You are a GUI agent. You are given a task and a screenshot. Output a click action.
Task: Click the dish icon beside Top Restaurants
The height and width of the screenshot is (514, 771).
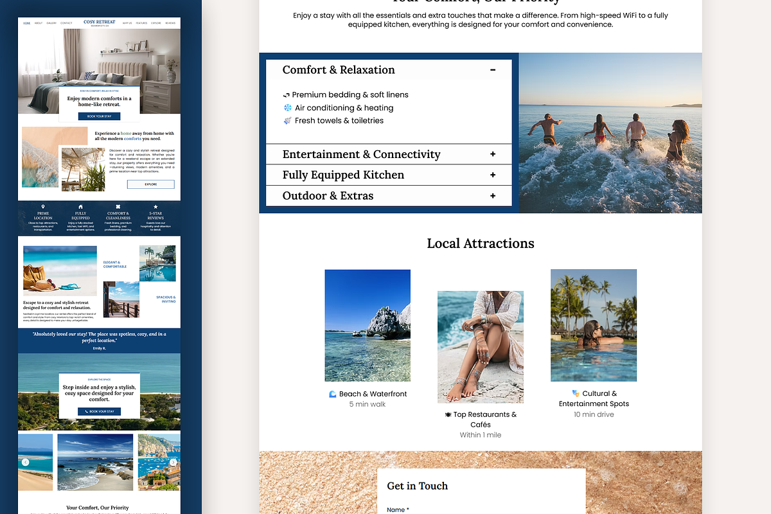coord(448,415)
